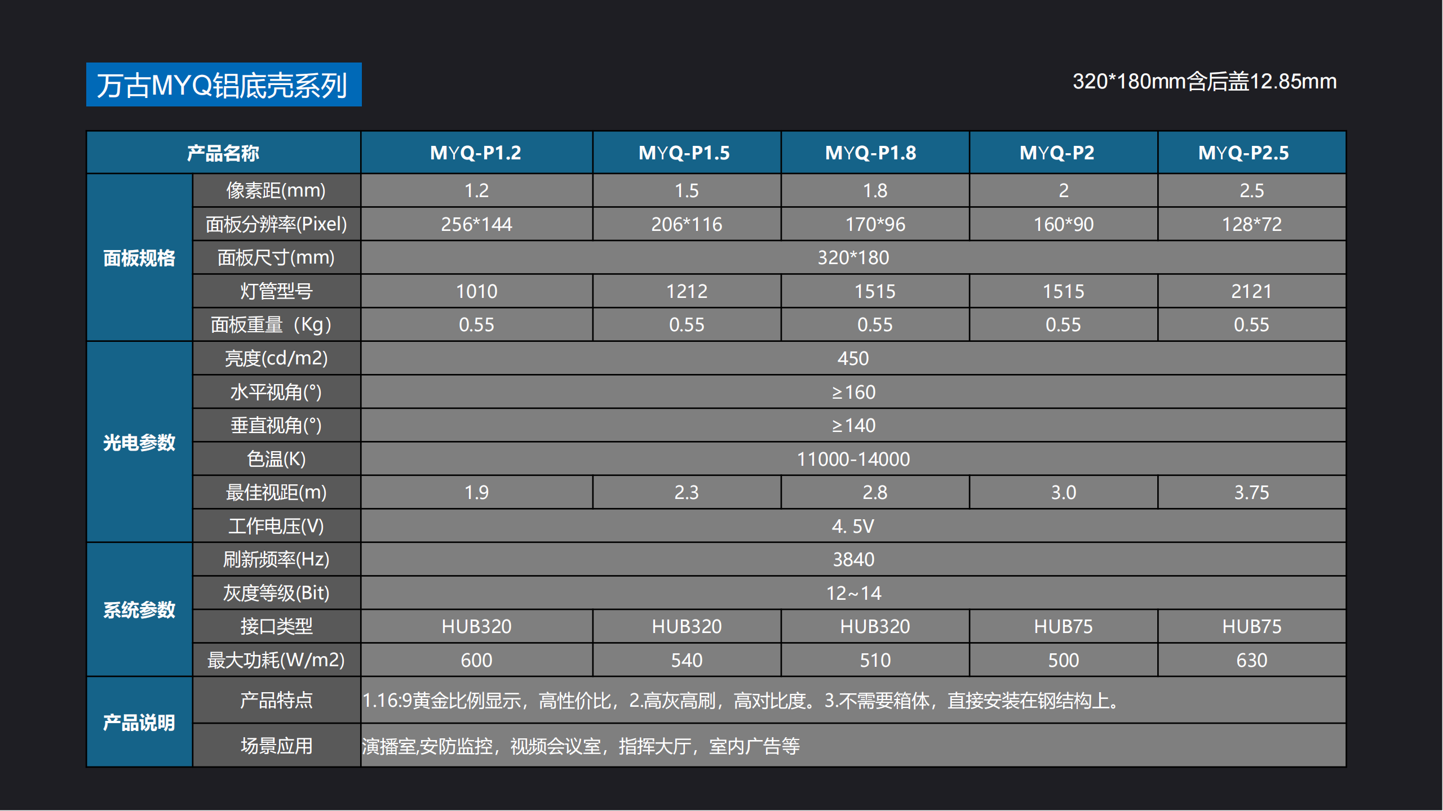The height and width of the screenshot is (811, 1443).
Task: Click the viewing distance value '2.8'
Action: pos(875,492)
